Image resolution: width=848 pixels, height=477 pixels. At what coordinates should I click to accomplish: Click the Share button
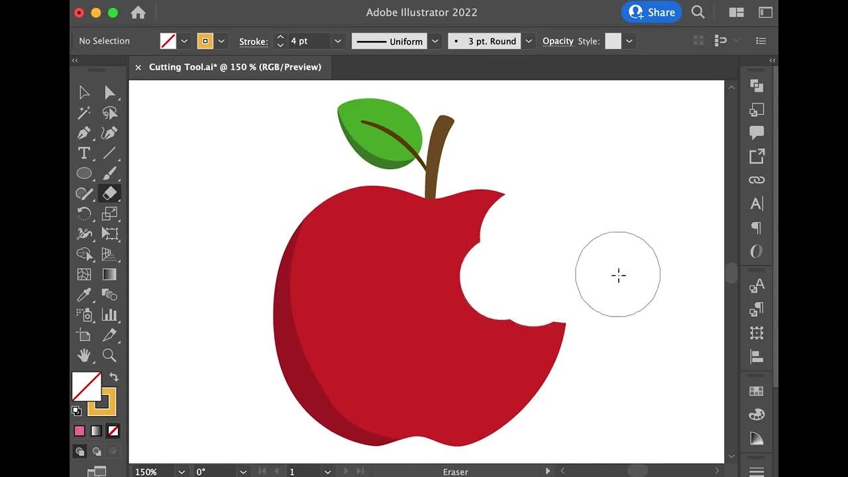tap(651, 12)
